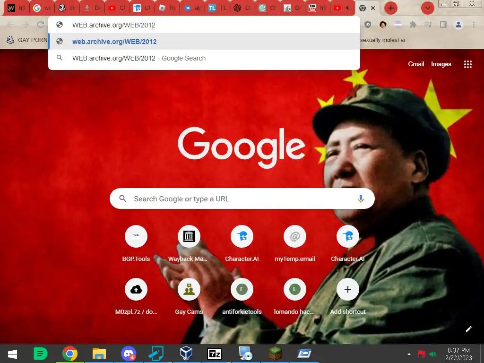Reload the current page
Viewport: 484px width, 363px height.
(x=41, y=25)
